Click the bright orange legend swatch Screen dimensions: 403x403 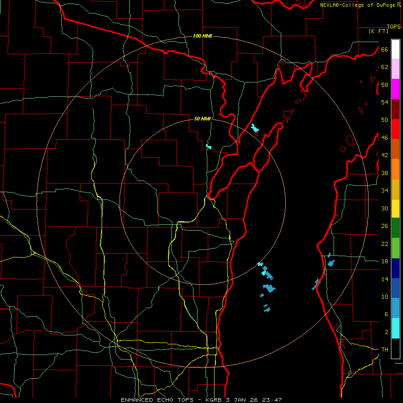(x=395, y=169)
